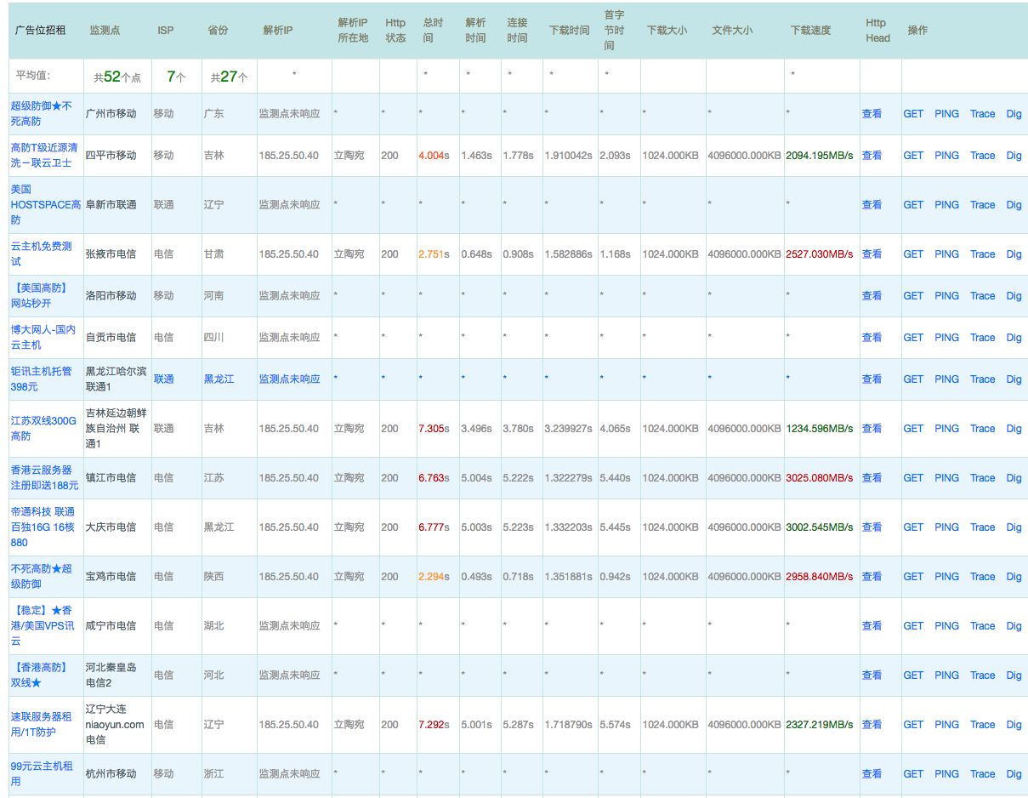Click GET for 广州市移动 row
This screenshot has height=798, width=1028.
[x=913, y=114]
